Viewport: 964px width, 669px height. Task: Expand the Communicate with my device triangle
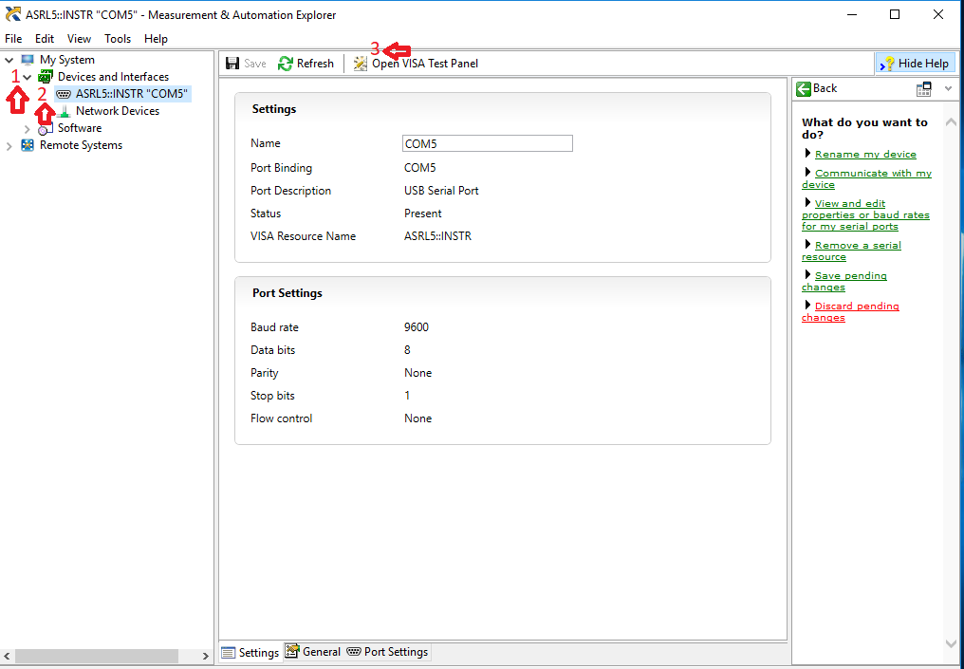807,172
